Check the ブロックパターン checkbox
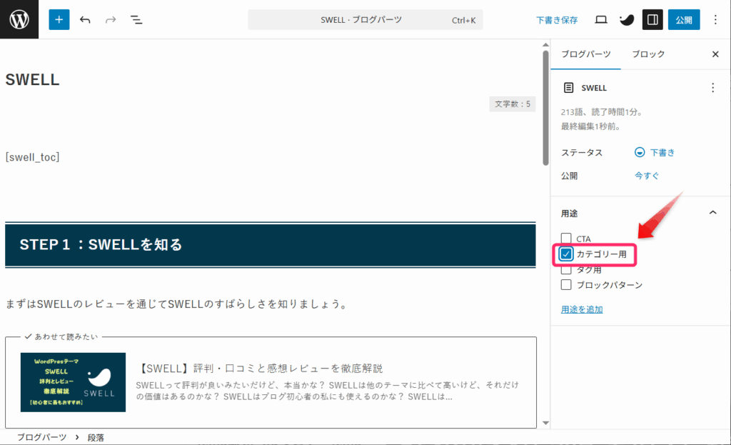This screenshot has width=731, height=445. pos(566,284)
